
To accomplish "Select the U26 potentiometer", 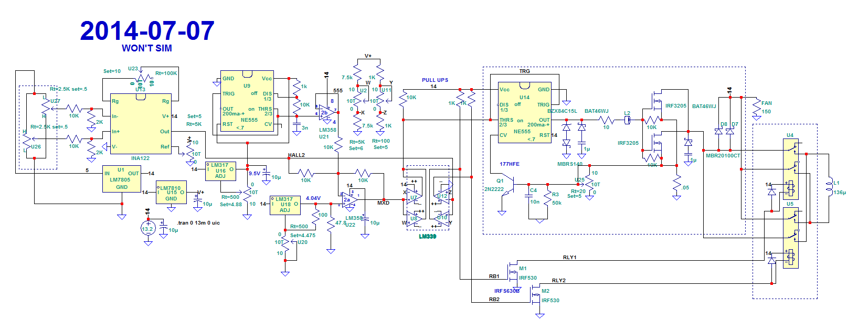I will (x=26, y=141).
